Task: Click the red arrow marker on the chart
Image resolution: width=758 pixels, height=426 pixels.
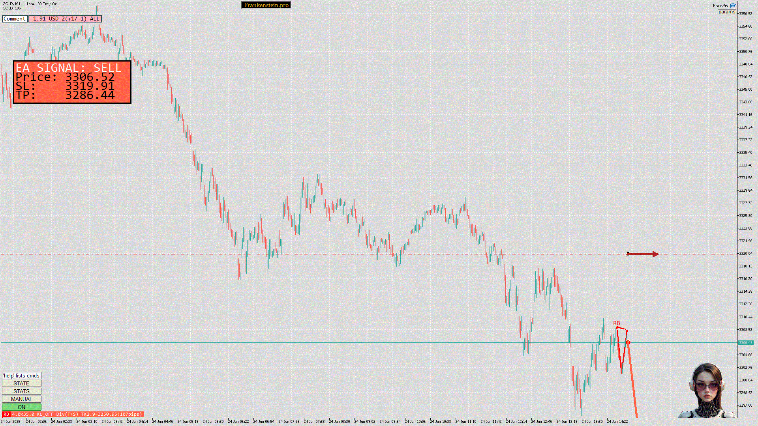Action: pyautogui.click(x=643, y=254)
